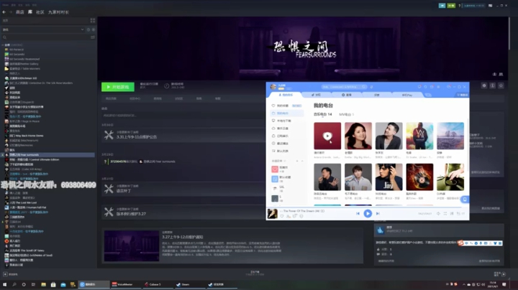Open the Steam store tab 商店
The height and width of the screenshot is (290, 518).
click(x=20, y=12)
